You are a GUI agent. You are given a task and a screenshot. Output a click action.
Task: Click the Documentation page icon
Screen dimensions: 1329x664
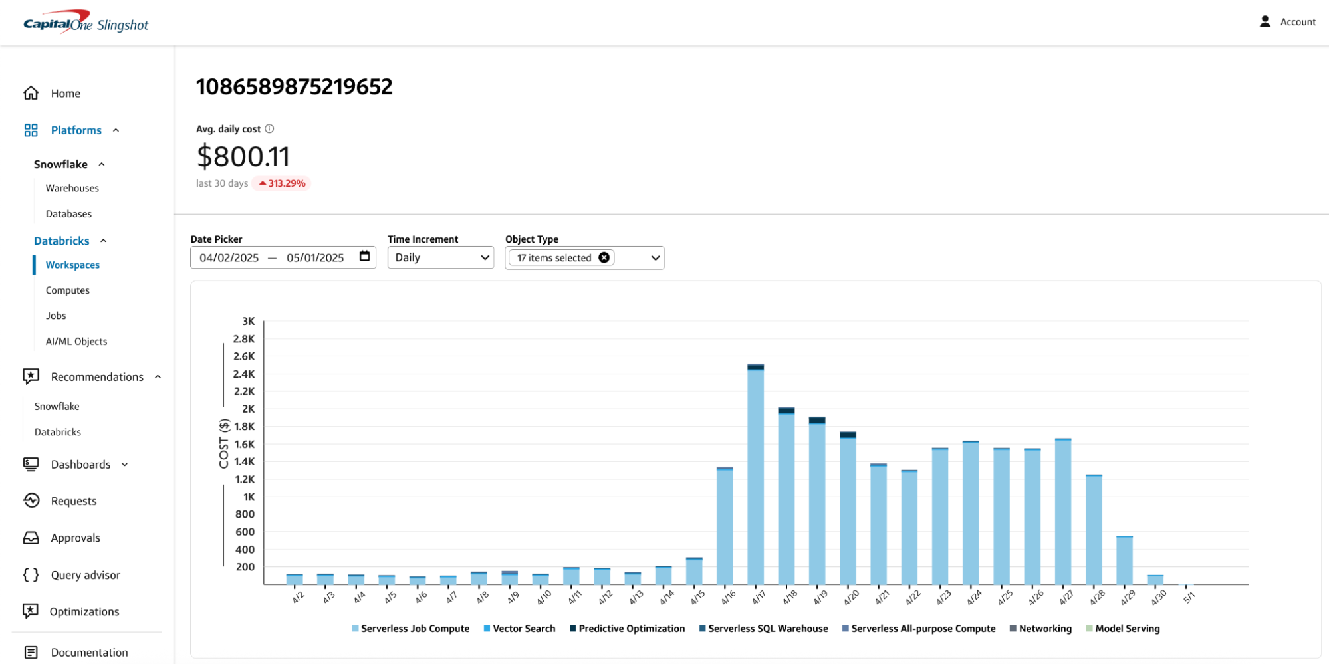(31, 653)
